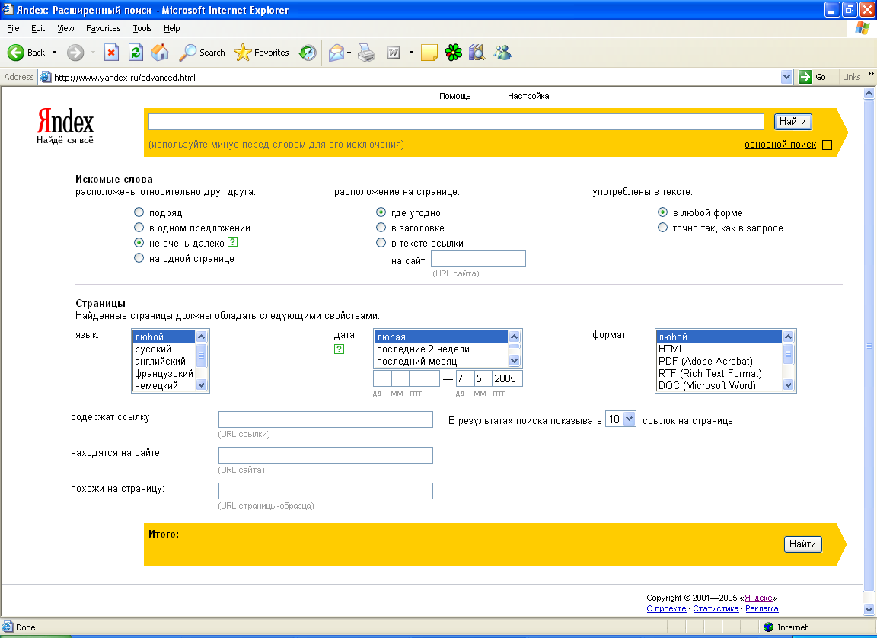Screen dimensions: 877x638
Task: Open browsing History with the clock icon
Action: (308, 53)
